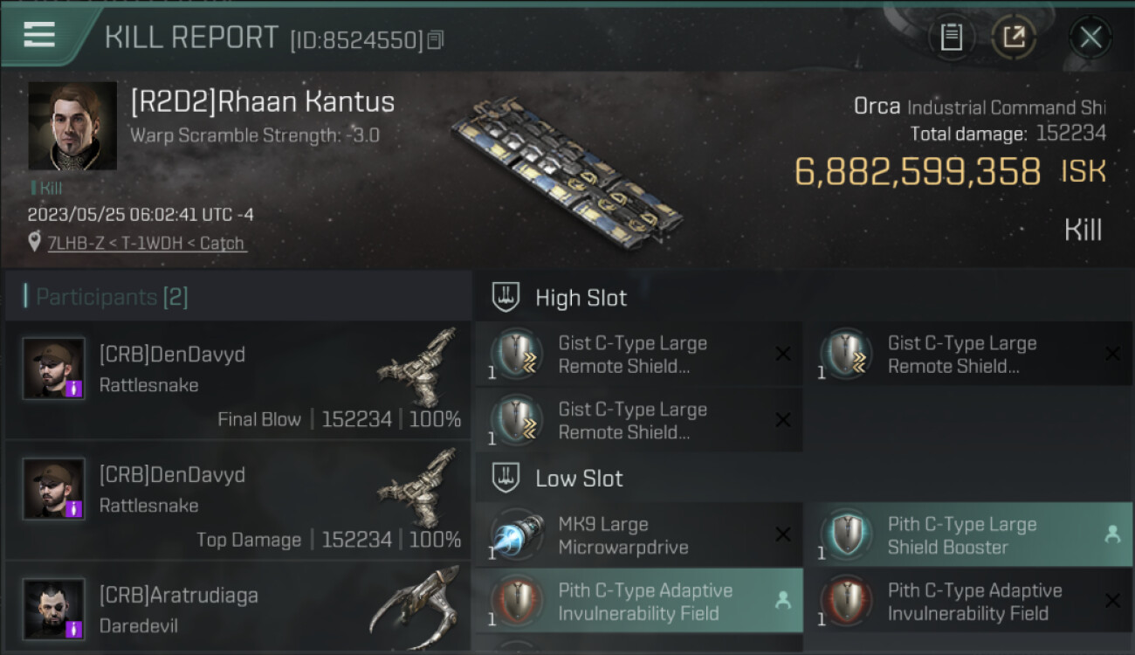The image size is (1135, 655).
Task: Toggle the Shield Booster person marker
Action: click(x=1112, y=534)
